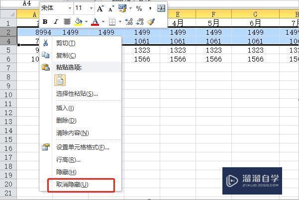Click 1061 in column E

[x=178, y=41]
